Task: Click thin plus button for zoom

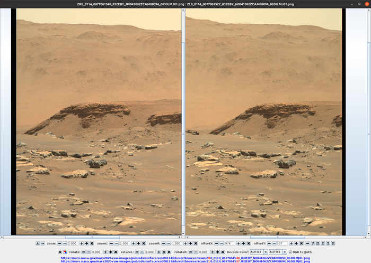Action: (x=82, y=243)
